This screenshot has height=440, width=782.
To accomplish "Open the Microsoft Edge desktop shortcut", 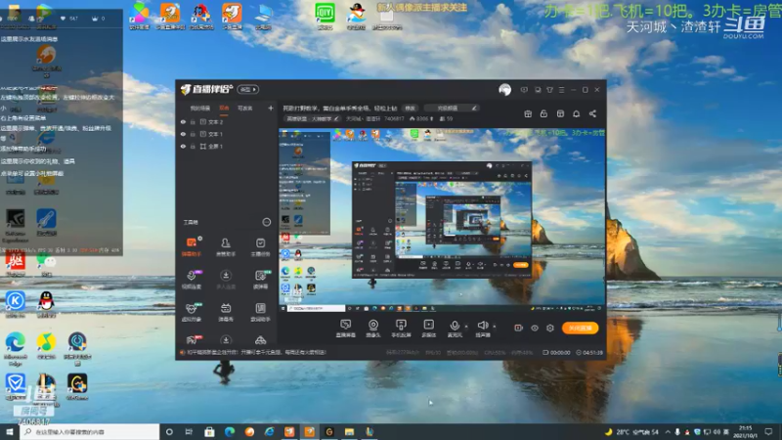I will click(x=16, y=347).
